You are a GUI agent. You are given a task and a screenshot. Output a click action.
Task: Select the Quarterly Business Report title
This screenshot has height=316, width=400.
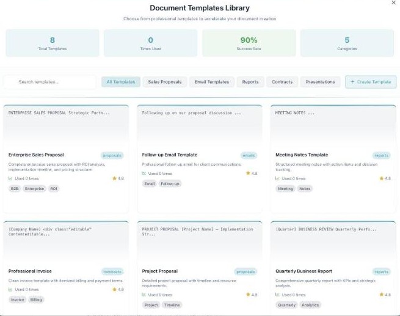coord(304,271)
